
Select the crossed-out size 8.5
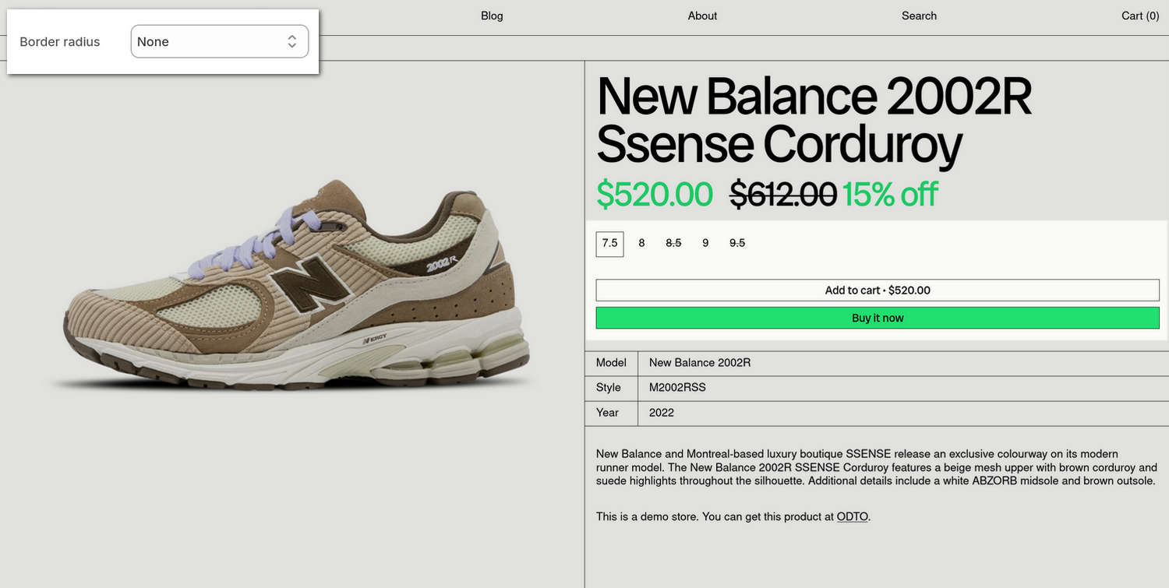click(x=673, y=243)
